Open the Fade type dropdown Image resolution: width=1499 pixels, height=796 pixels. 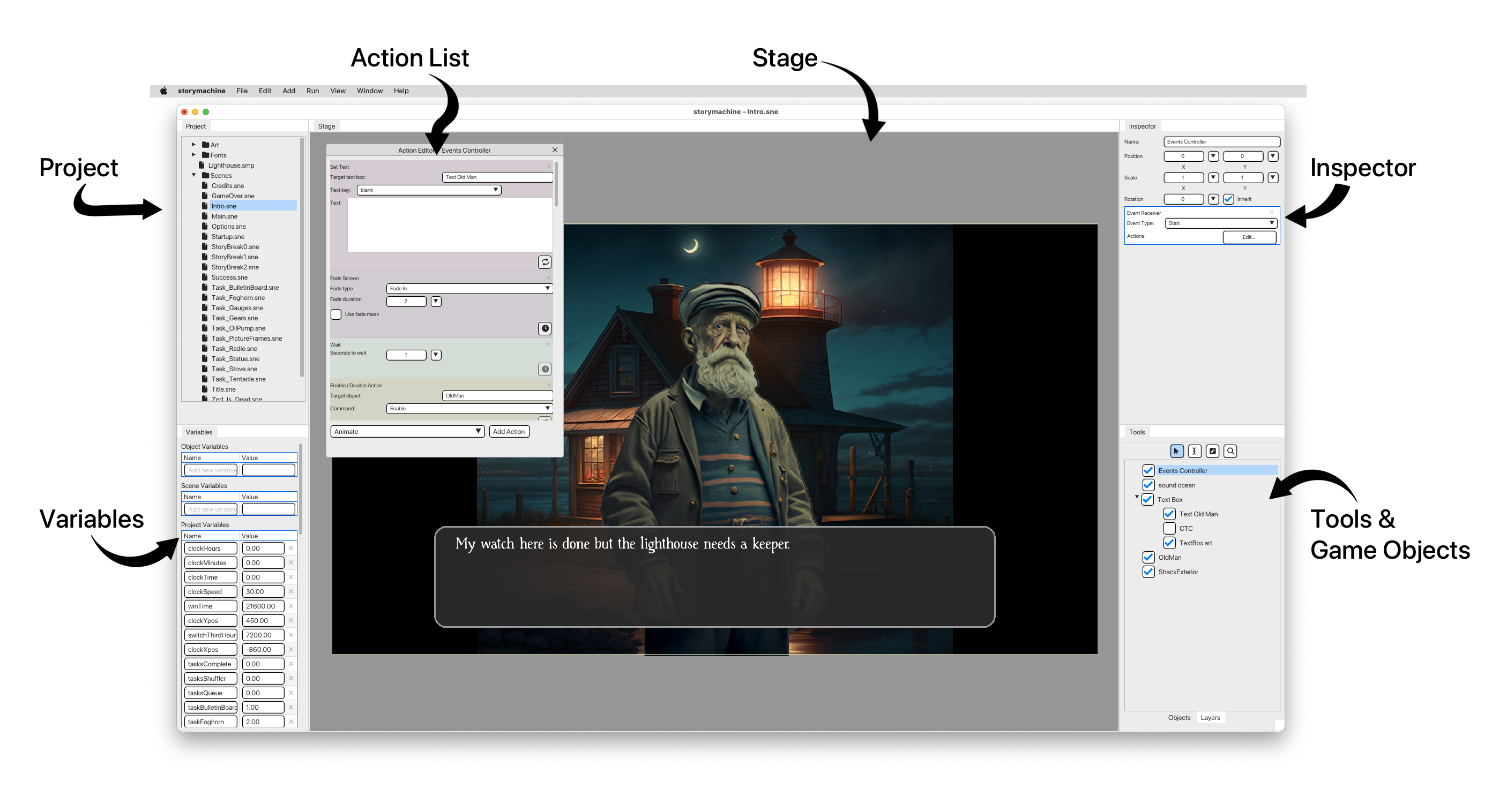pos(469,288)
